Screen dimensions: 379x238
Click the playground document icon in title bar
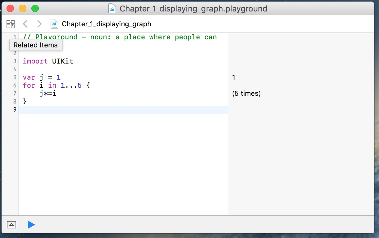click(112, 8)
